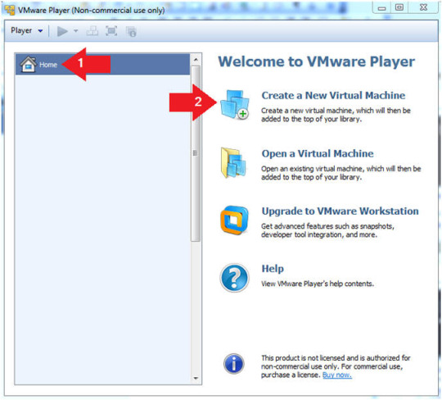The width and height of the screenshot is (442, 400).
Task: Enter full screen mode via toolbar icon
Action: 111,31
